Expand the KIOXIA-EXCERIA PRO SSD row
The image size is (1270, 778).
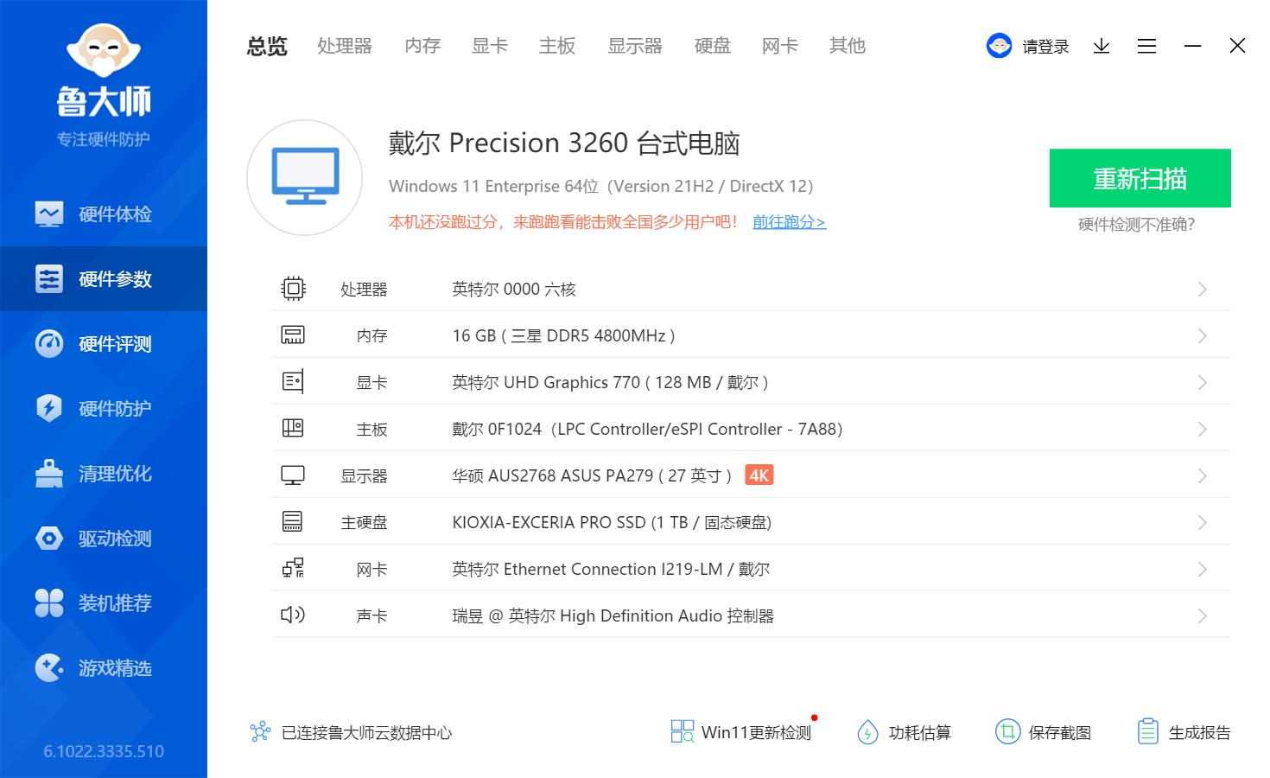[752, 522]
